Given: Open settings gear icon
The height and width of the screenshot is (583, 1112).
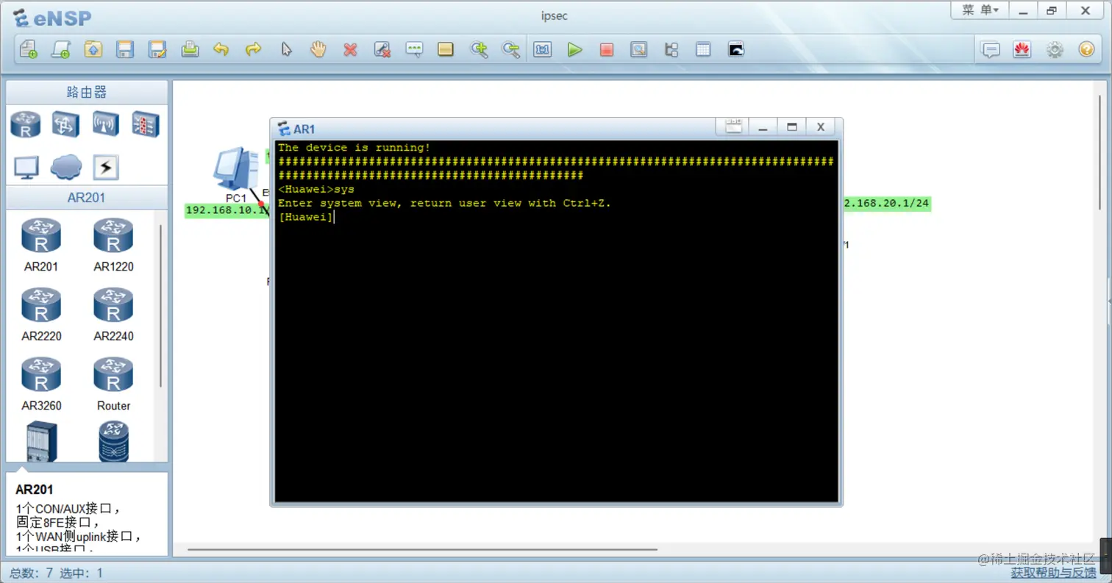Looking at the screenshot, I should pyautogui.click(x=1055, y=49).
